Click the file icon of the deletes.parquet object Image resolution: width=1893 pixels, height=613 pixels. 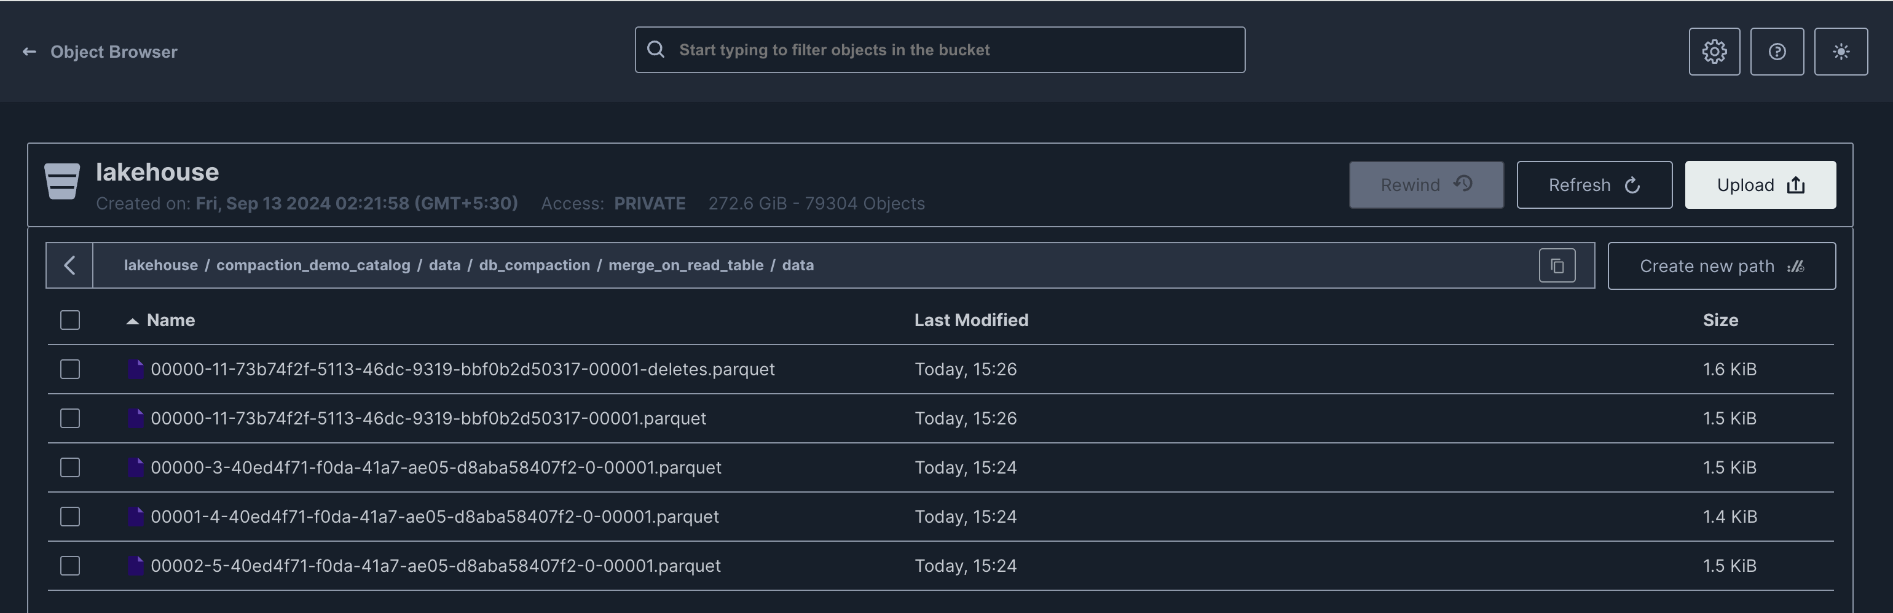[135, 369]
